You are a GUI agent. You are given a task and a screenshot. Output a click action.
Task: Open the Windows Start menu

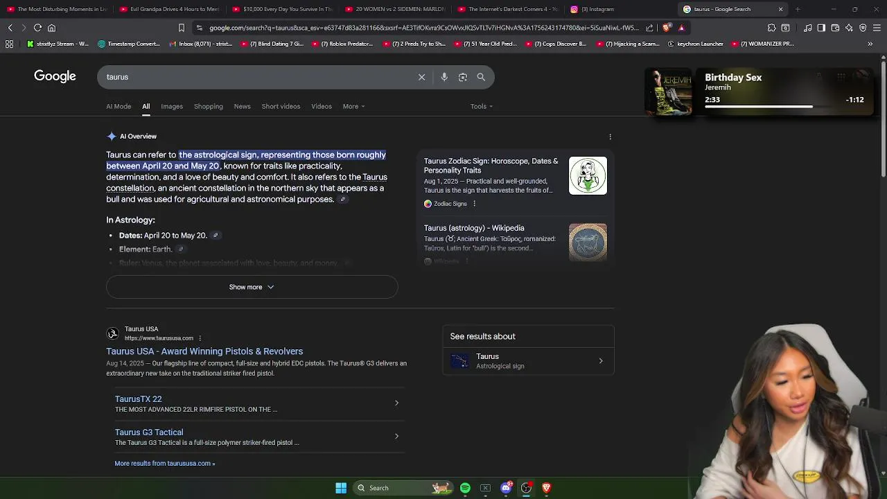pos(341,488)
